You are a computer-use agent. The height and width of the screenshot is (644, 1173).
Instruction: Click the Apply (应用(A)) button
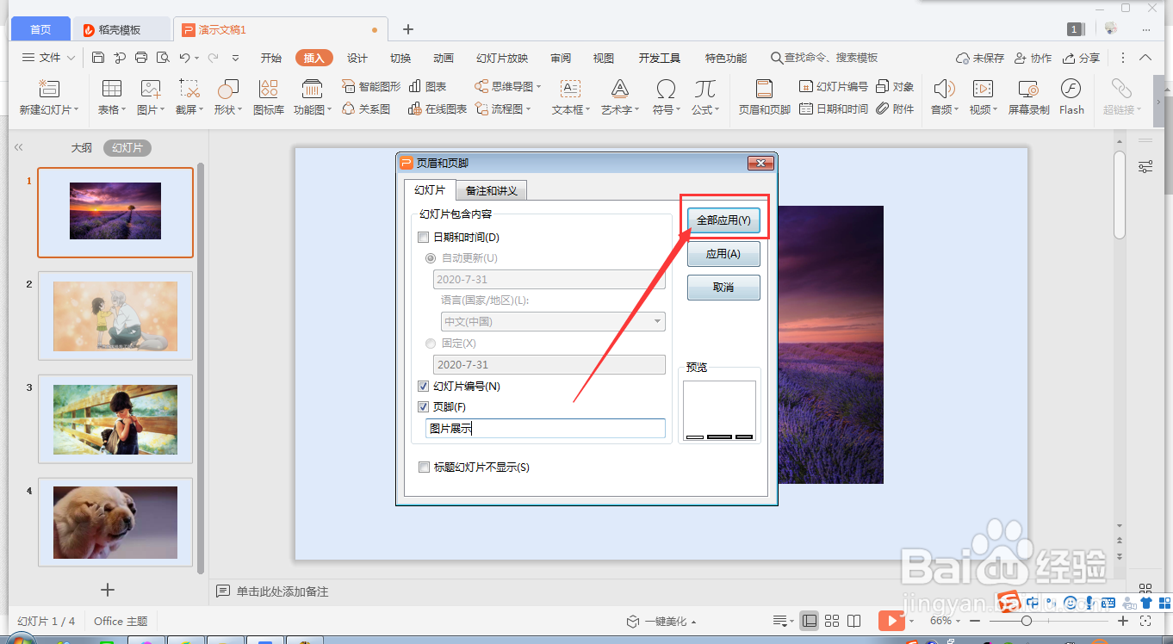pyautogui.click(x=723, y=254)
